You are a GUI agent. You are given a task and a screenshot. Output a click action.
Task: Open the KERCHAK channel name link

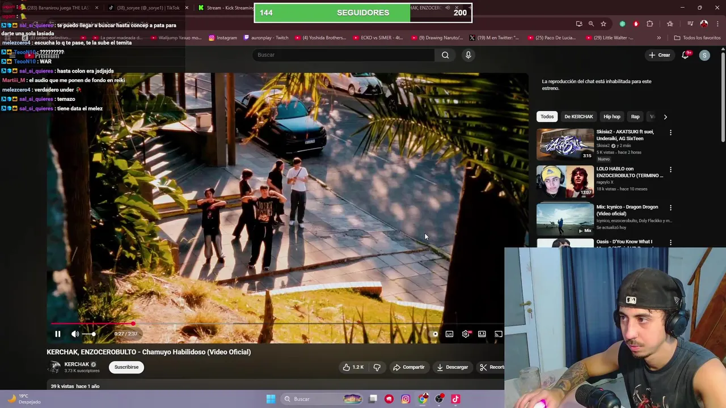pyautogui.click(x=77, y=364)
